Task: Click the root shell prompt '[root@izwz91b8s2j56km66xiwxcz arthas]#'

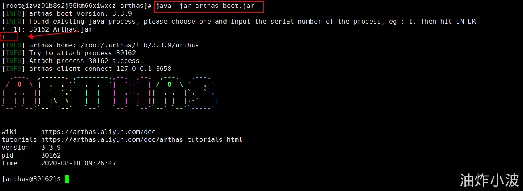Action: [x=77, y=6]
